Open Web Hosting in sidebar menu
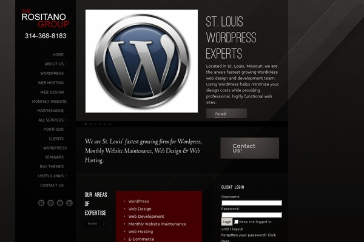Viewport: 364px width, 242px height. tap(50, 83)
